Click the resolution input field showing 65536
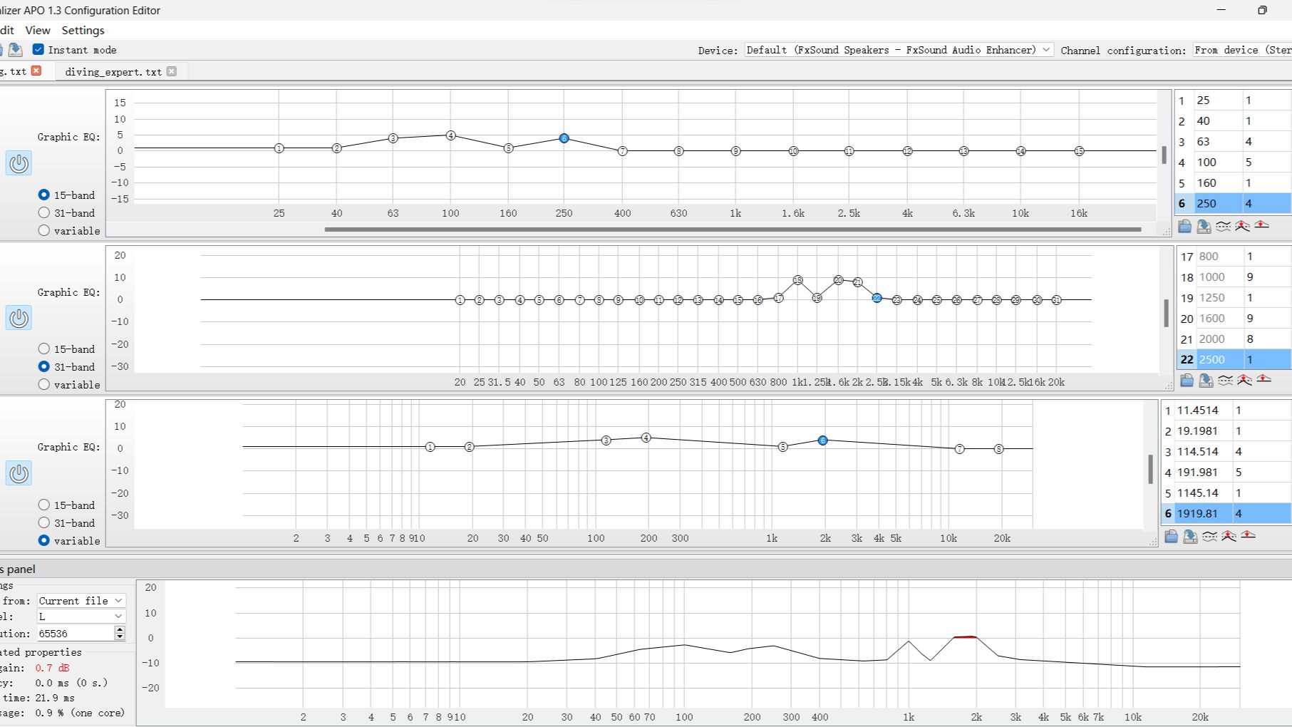 pyautogui.click(x=75, y=633)
